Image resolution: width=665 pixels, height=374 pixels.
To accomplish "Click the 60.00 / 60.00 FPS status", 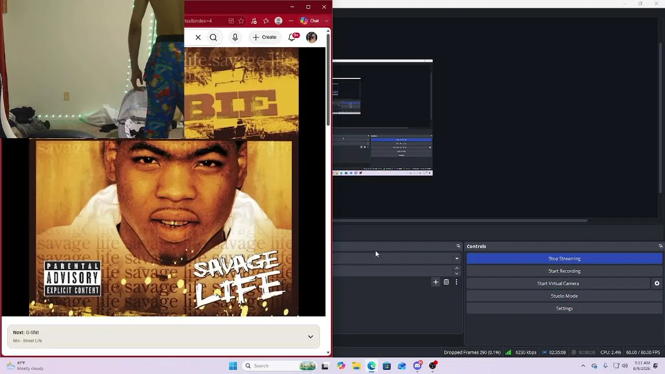I will point(643,353).
